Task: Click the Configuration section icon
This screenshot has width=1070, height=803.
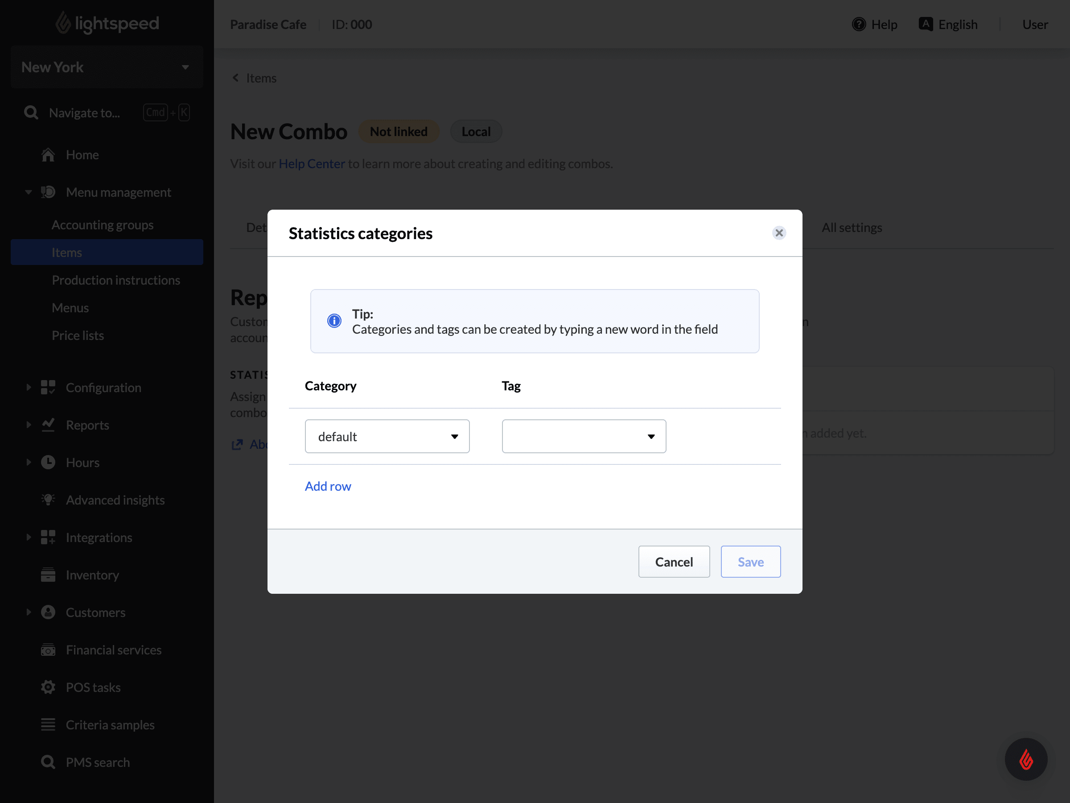Action: pos(48,387)
